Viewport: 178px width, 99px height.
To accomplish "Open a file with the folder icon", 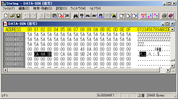I will (12, 16).
